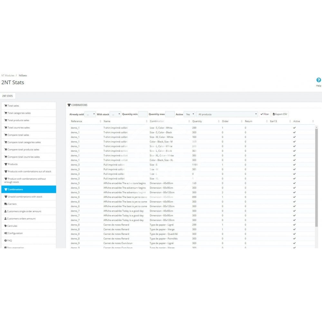Screen dimensions: 322x322
Task: Open the With stock dropdown
Action: (x=115, y=114)
